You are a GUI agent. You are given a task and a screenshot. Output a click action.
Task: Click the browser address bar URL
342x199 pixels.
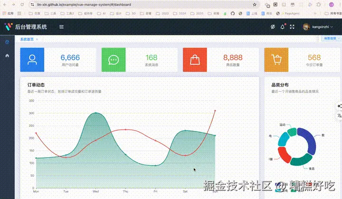click(84, 5)
